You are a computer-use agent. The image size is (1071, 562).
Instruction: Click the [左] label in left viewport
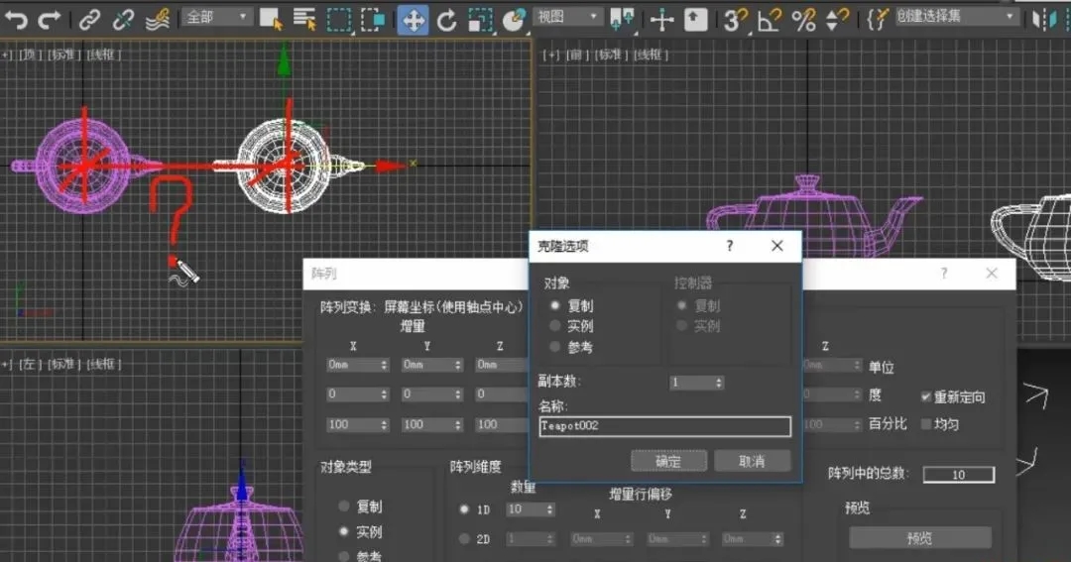(29, 364)
